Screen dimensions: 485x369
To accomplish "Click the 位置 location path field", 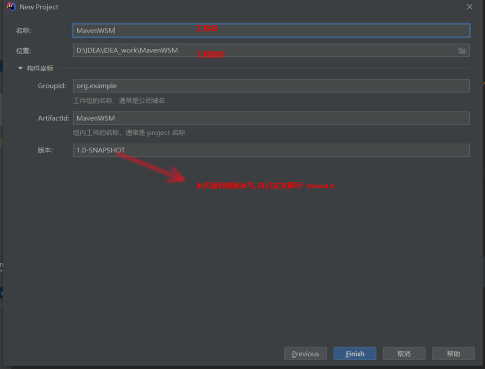I will 271,50.
